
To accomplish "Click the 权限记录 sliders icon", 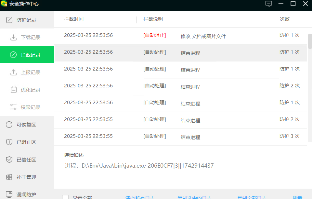I will coord(13,107).
